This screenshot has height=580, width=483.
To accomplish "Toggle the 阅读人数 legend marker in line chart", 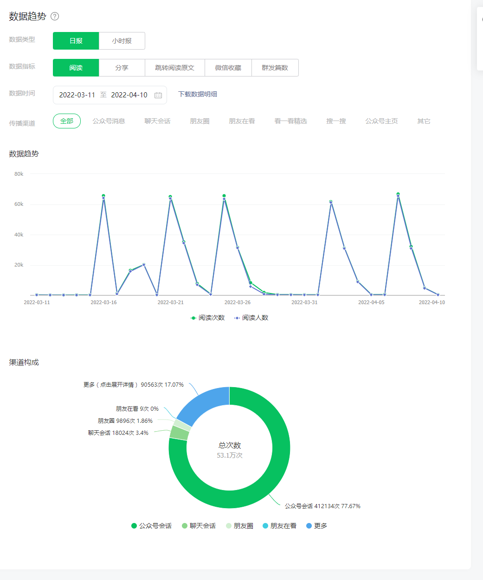I will (237, 318).
